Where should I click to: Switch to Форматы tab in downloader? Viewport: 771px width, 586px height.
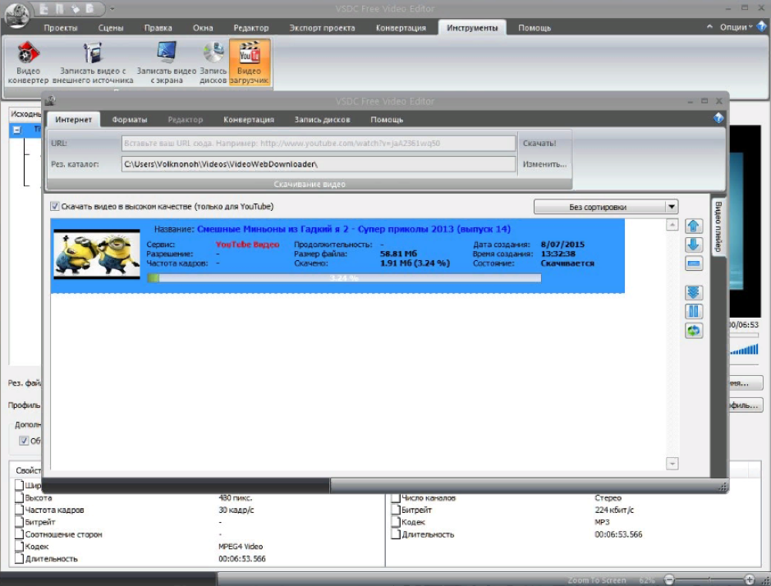coord(129,120)
